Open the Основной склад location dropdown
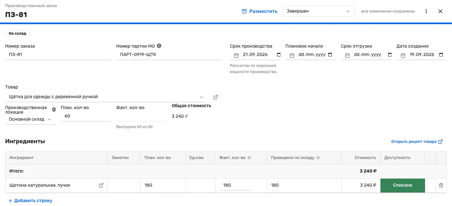This screenshot has width=452, height=206. tap(30, 119)
